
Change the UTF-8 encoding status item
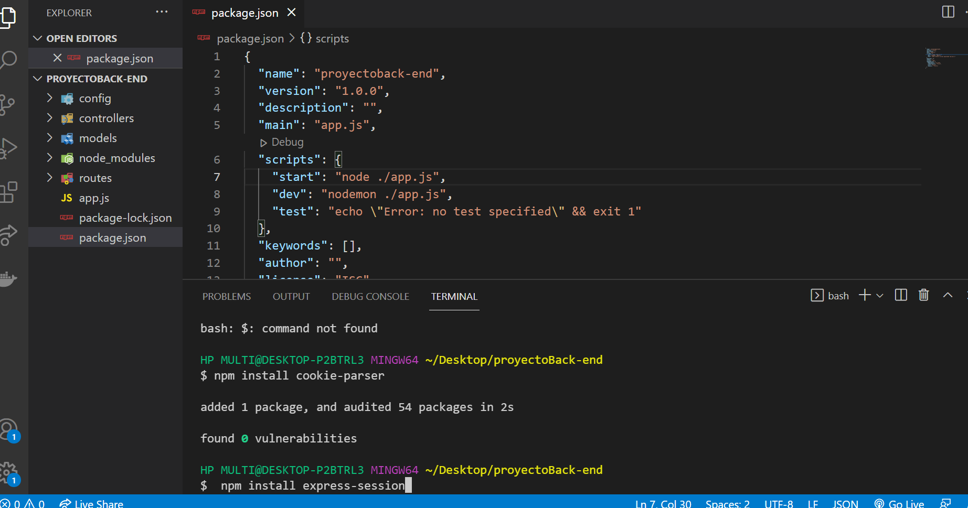tap(779, 503)
